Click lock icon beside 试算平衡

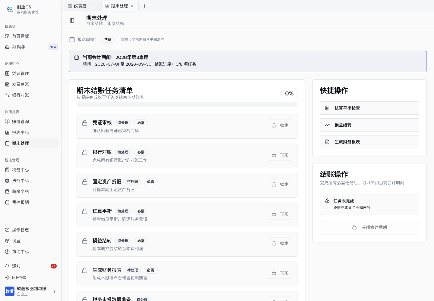pyautogui.click(x=85, y=211)
